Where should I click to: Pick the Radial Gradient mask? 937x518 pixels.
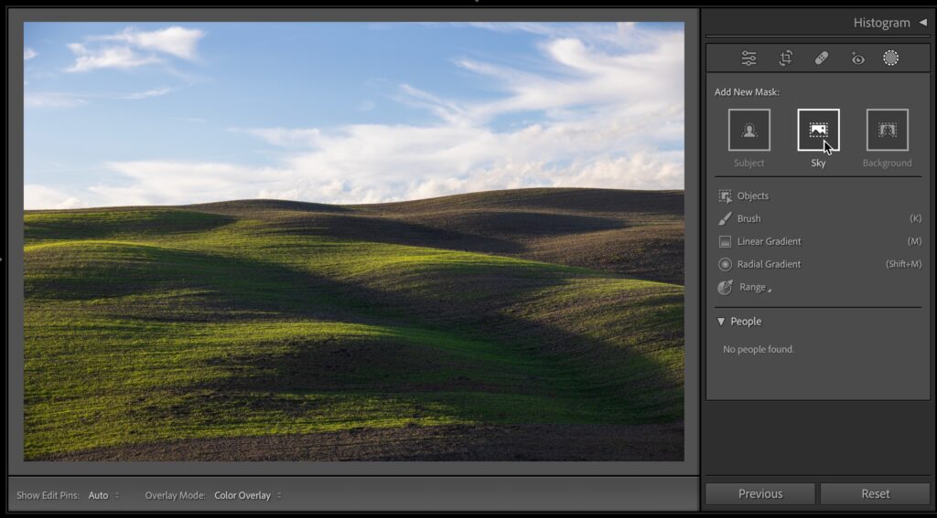point(769,264)
